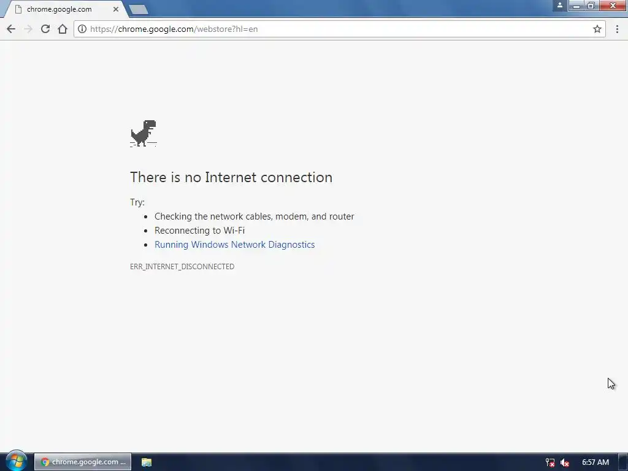Click the greyed-out forward arrow
The image size is (628, 471).
(28, 29)
